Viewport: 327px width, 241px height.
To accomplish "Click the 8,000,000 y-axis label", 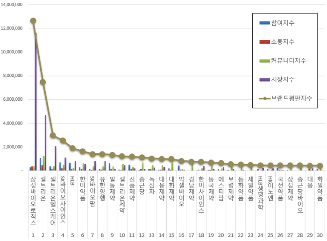I will [13, 76].
